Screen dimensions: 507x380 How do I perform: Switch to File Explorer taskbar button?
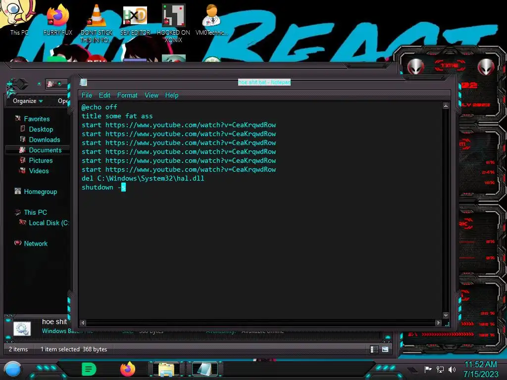(166, 369)
